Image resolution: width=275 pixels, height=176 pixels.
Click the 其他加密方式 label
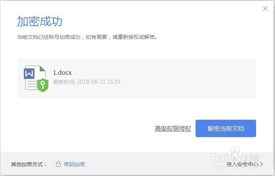point(29,164)
